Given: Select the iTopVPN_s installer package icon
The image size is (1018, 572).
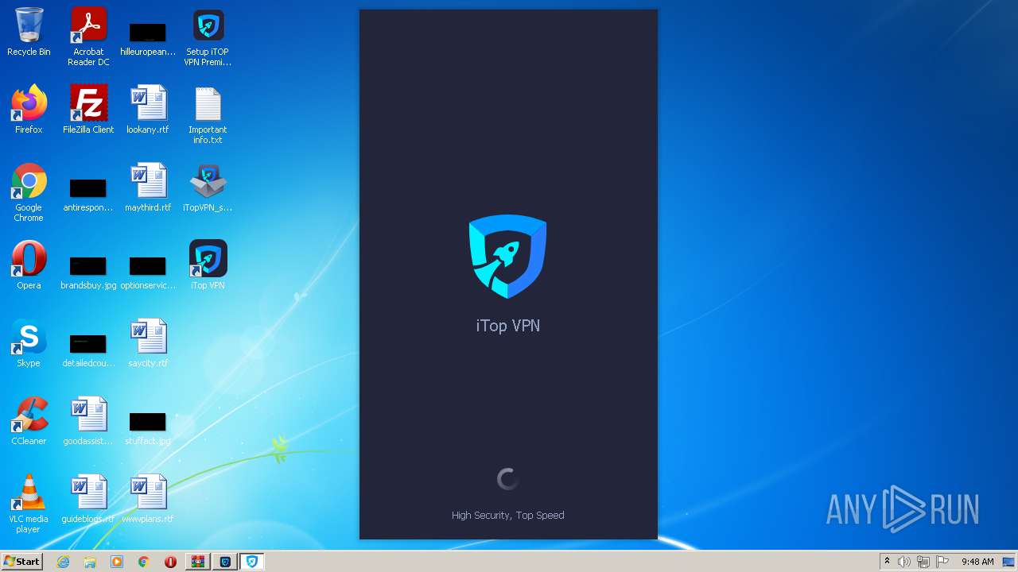Looking at the screenshot, I should 208,187.
